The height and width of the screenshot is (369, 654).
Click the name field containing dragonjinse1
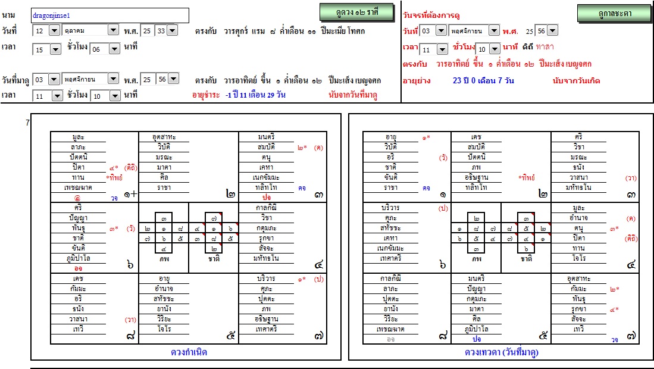110,15
